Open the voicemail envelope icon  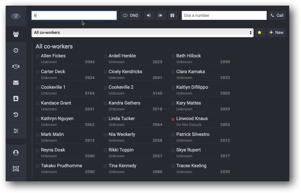coord(16,82)
